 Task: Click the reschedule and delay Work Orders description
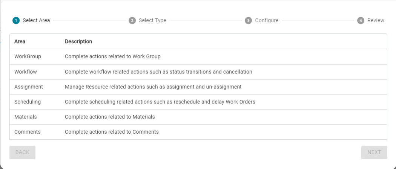point(160,102)
